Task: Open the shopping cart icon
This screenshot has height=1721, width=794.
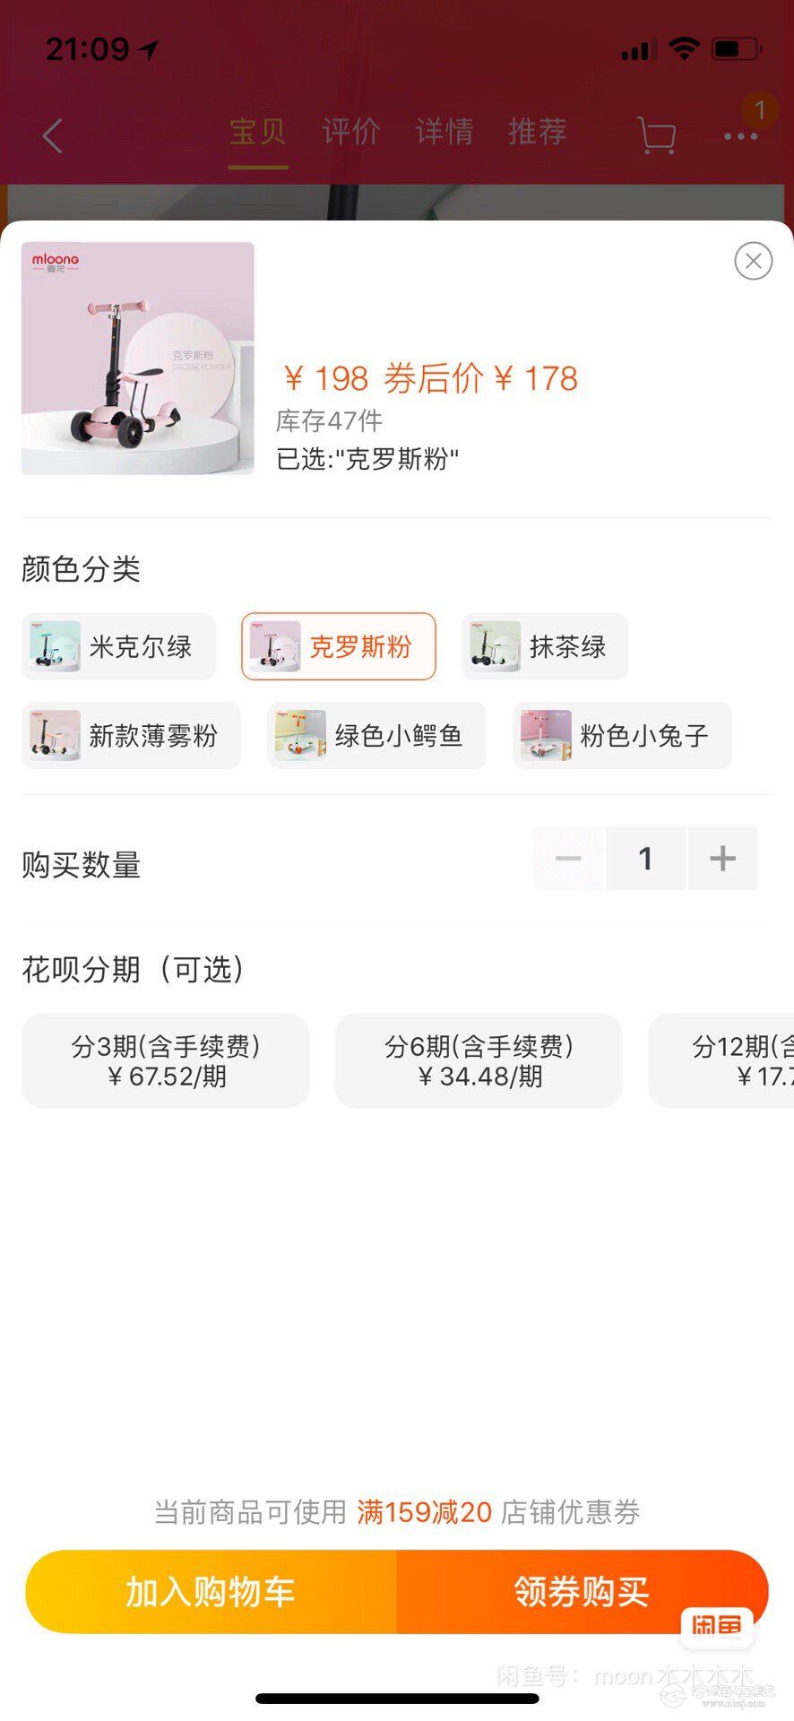Action: (656, 136)
